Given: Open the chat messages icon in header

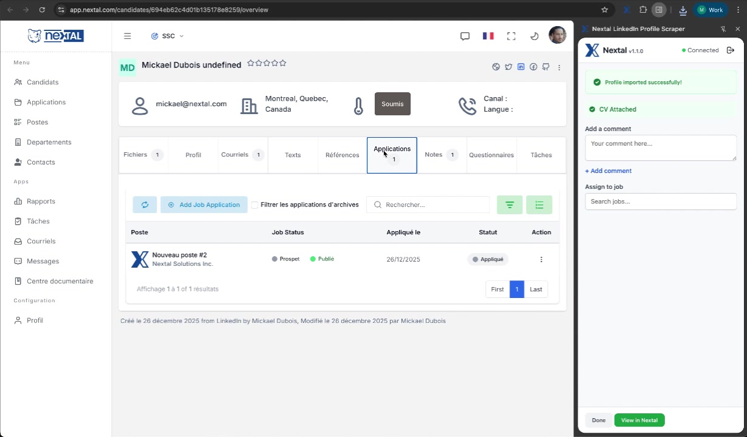Looking at the screenshot, I should [x=465, y=36].
